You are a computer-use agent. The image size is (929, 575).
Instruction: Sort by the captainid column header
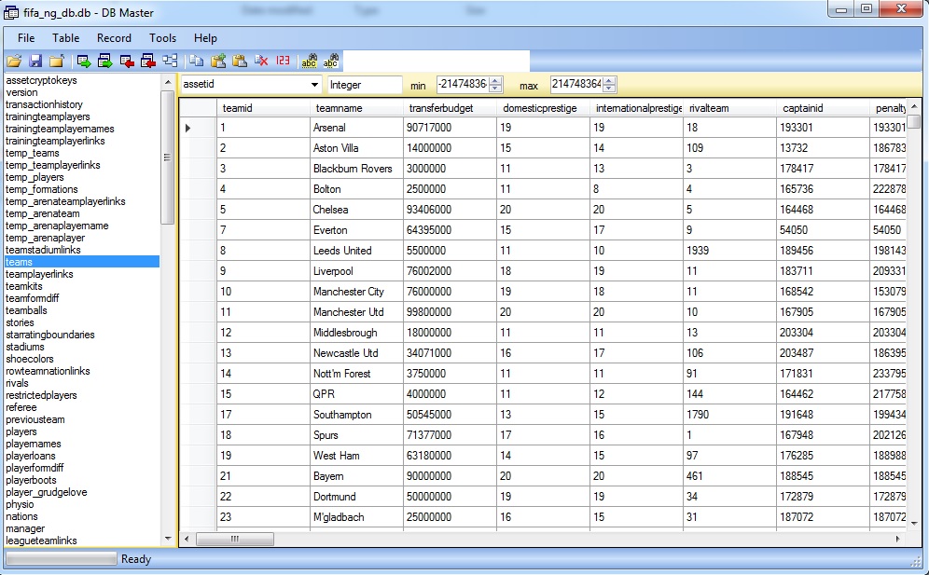click(x=823, y=108)
